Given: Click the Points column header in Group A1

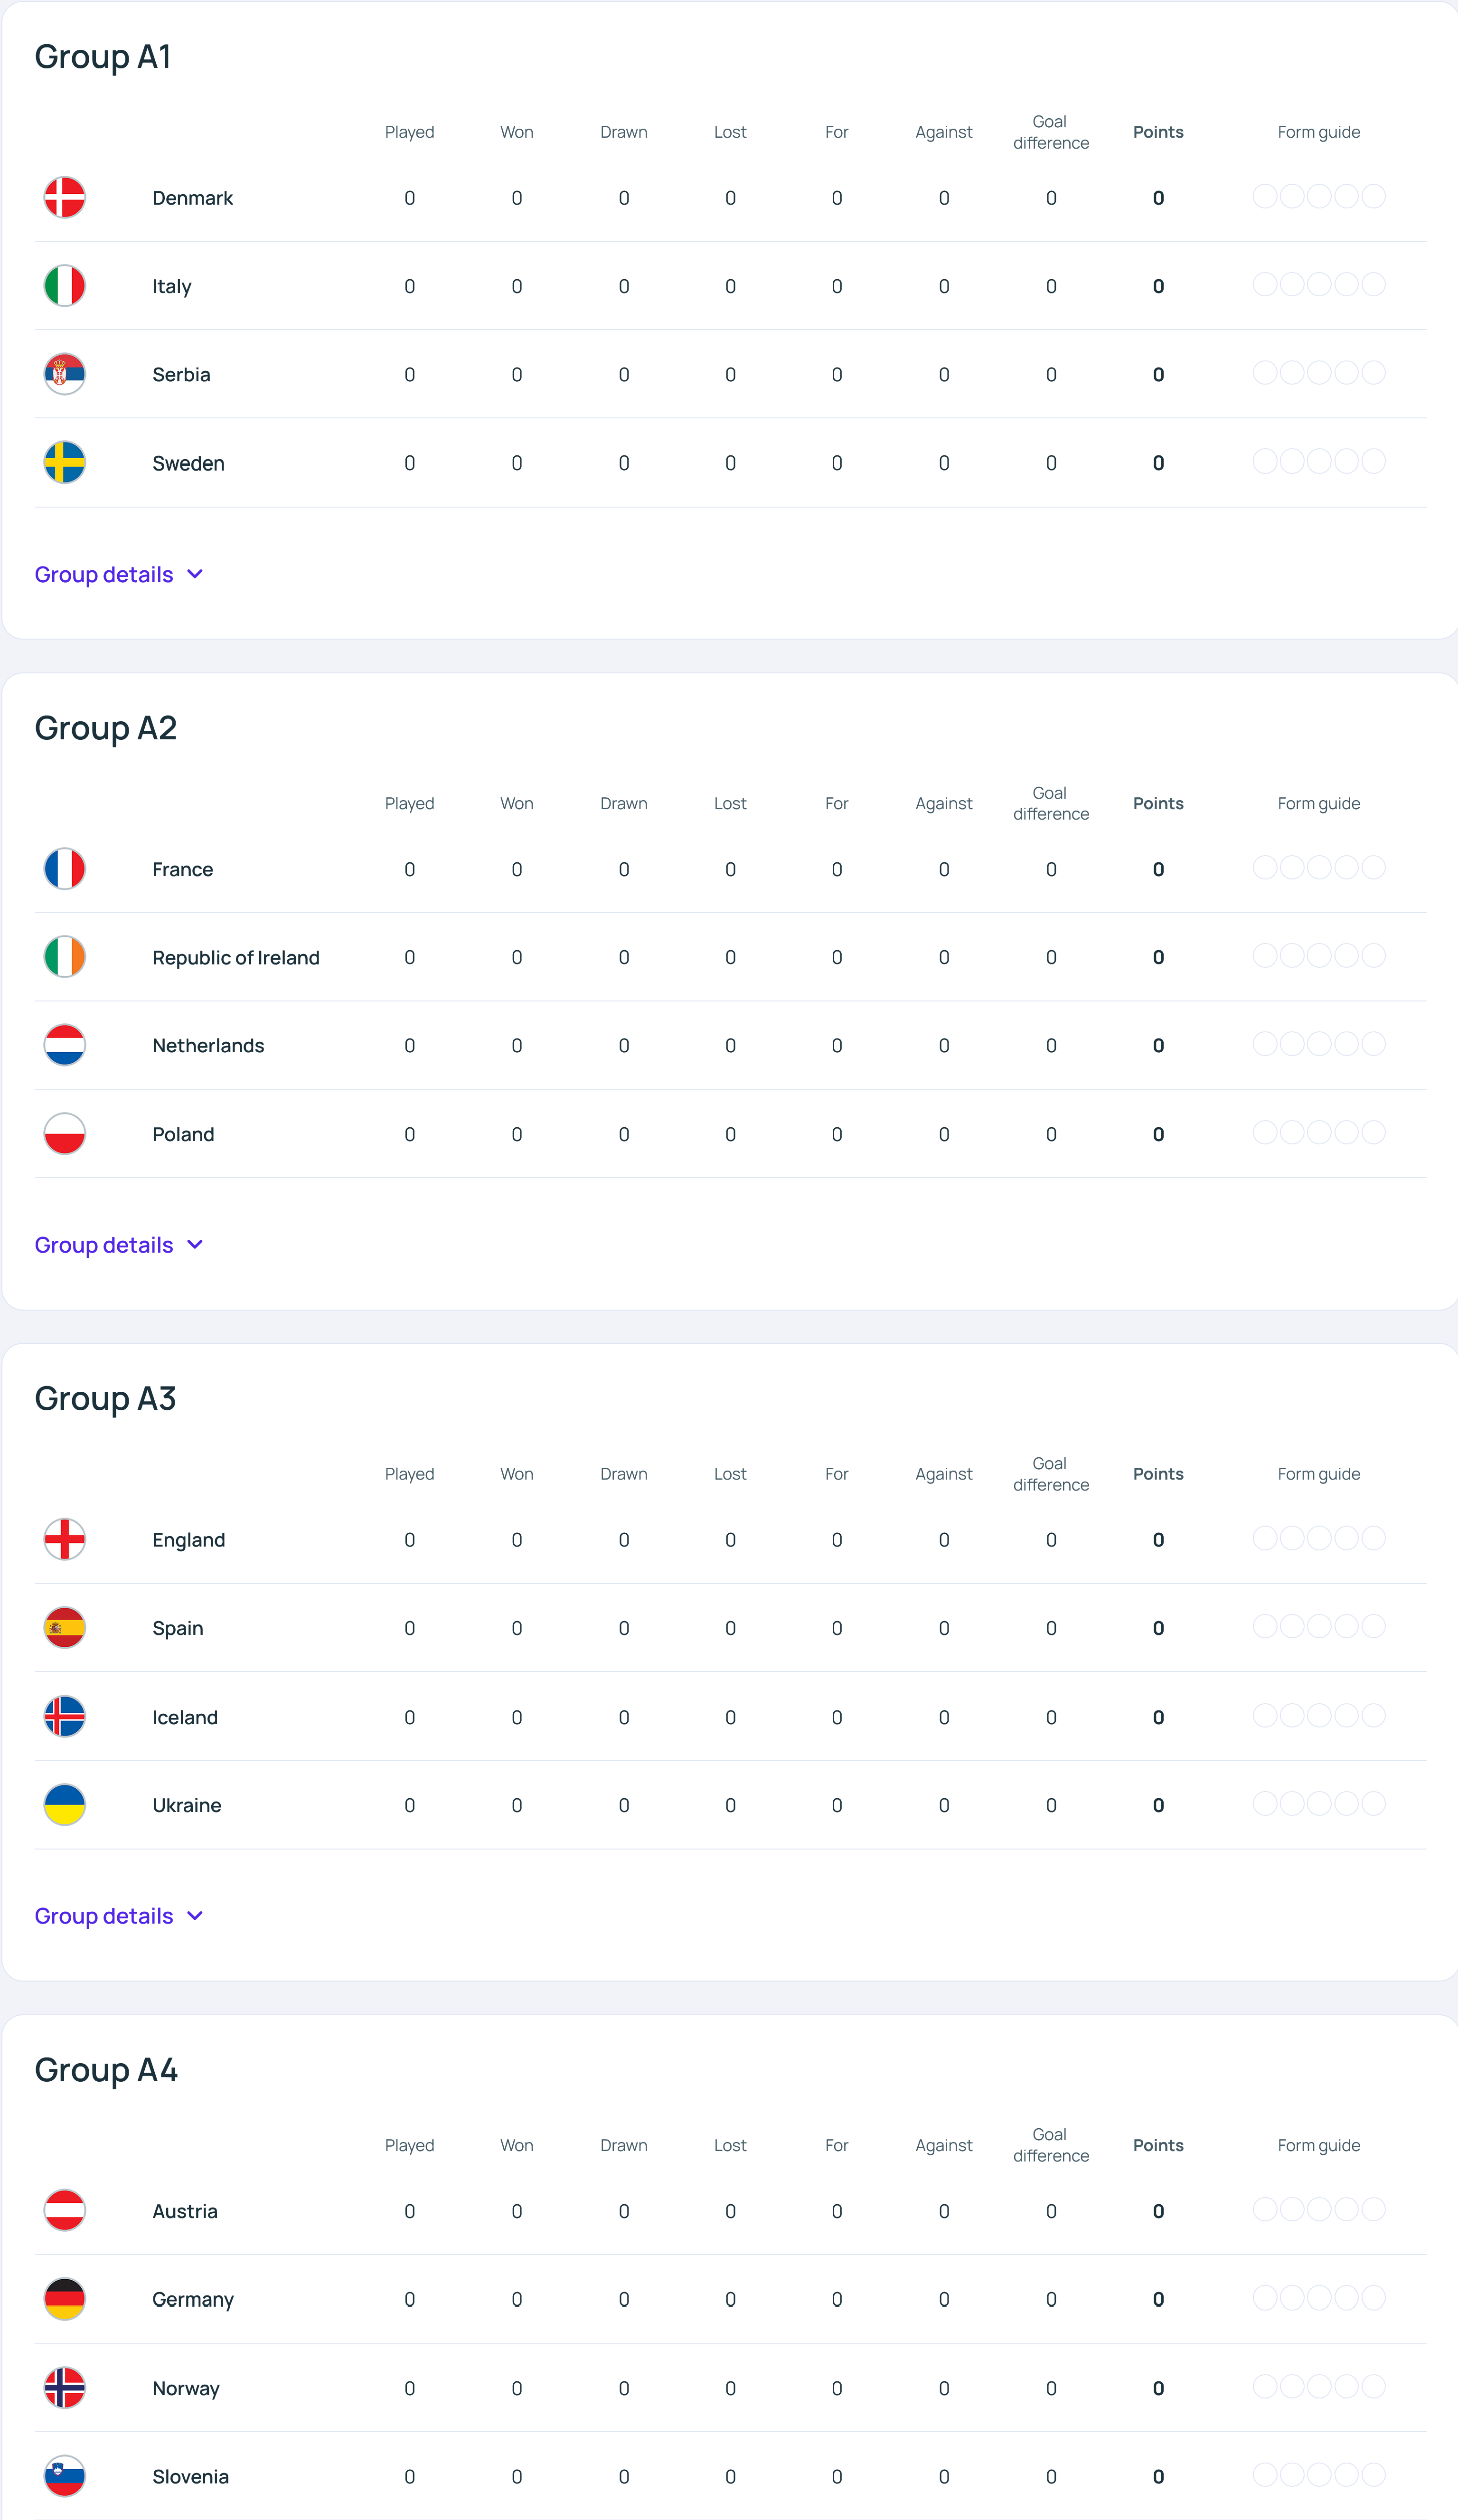Looking at the screenshot, I should click(x=1158, y=132).
